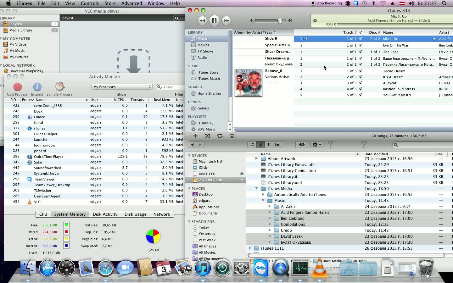Click Stop Recording in menu bar
Screen dimensions: 453x283
[326, 3]
